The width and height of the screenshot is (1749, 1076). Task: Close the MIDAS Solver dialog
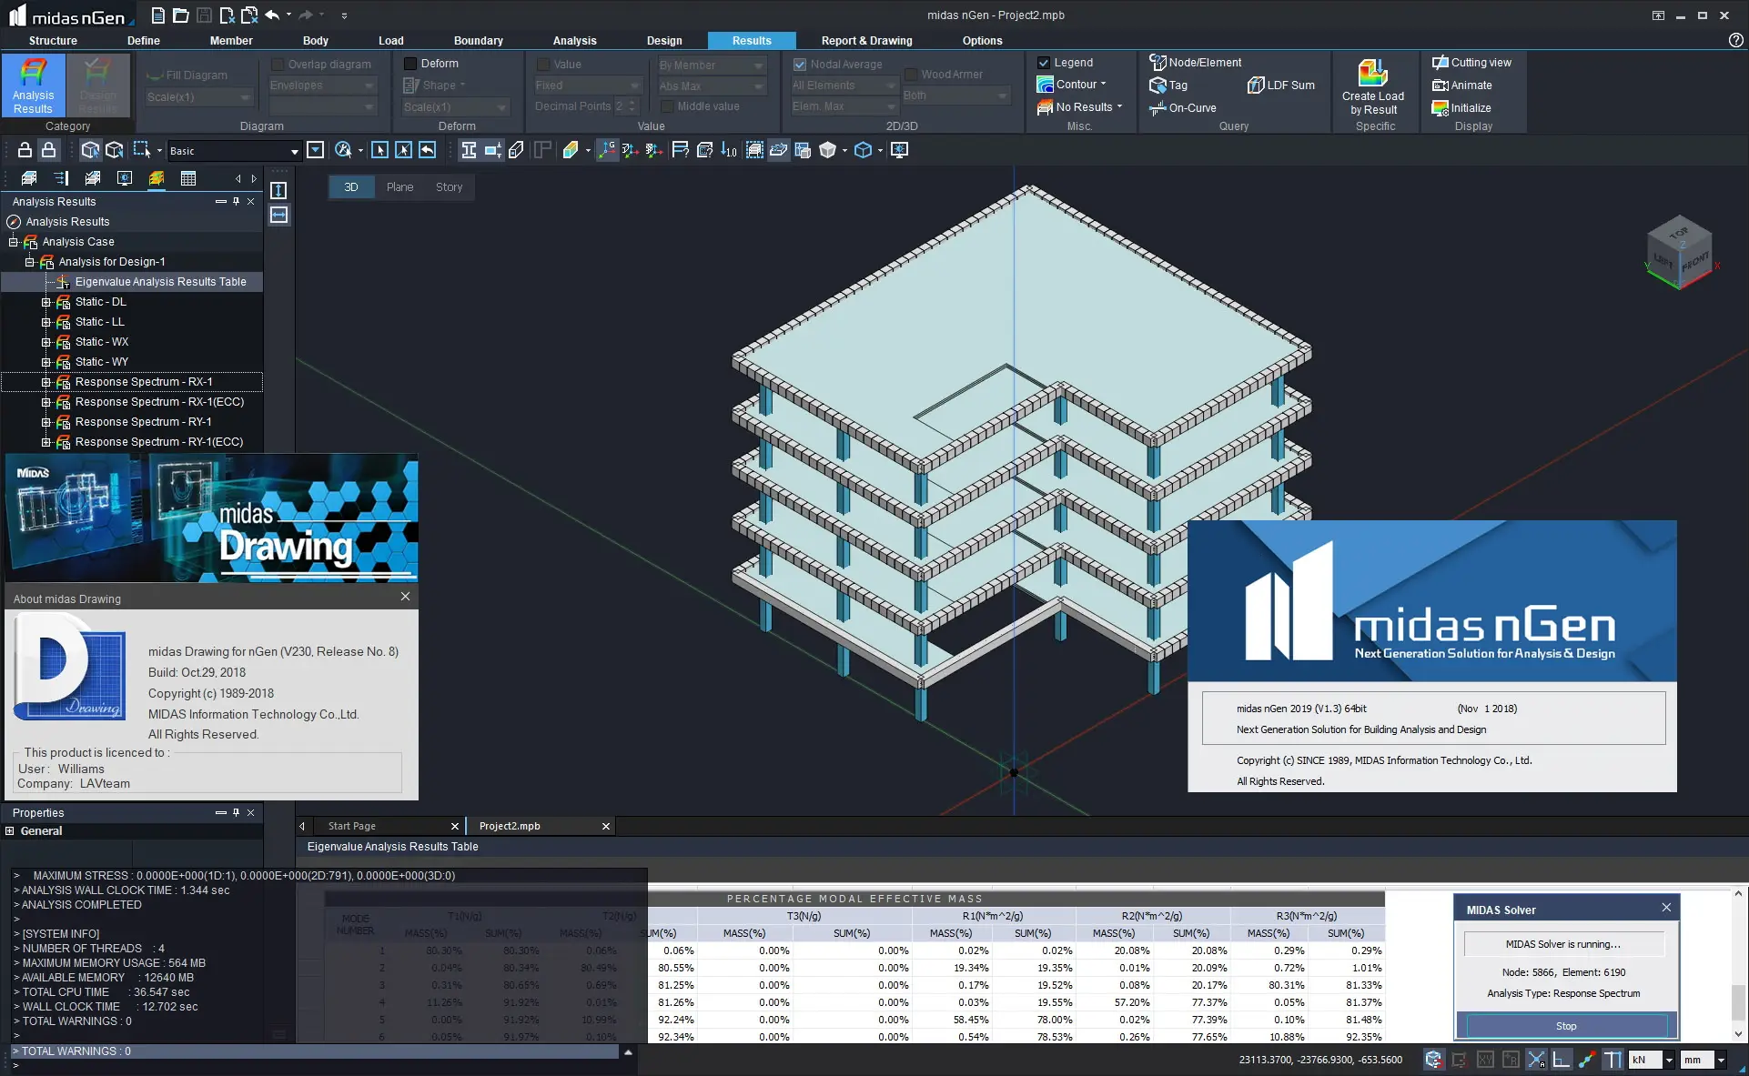[1666, 908]
